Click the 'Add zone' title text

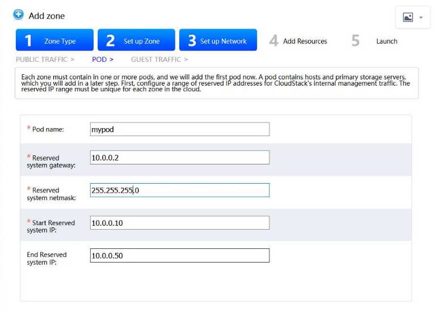tap(47, 16)
